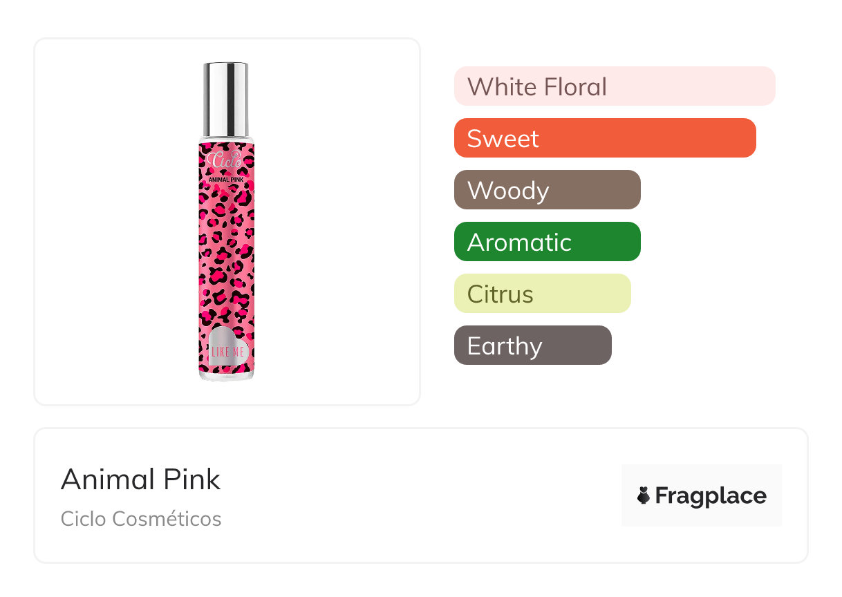This screenshot has height=597, width=842.
Task: Select the gray Earthy accord bar
Action: pos(532,345)
